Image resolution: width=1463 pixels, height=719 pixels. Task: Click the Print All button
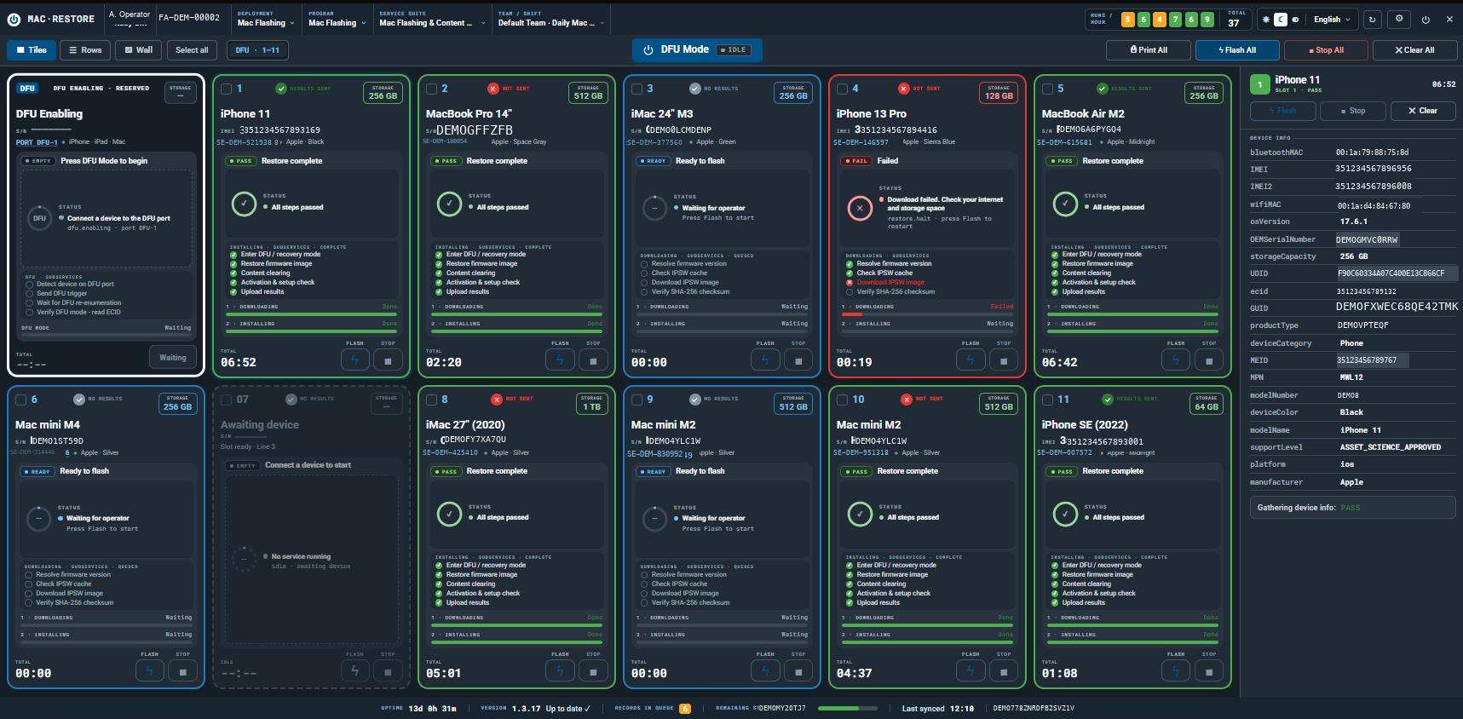click(1149, 50)
